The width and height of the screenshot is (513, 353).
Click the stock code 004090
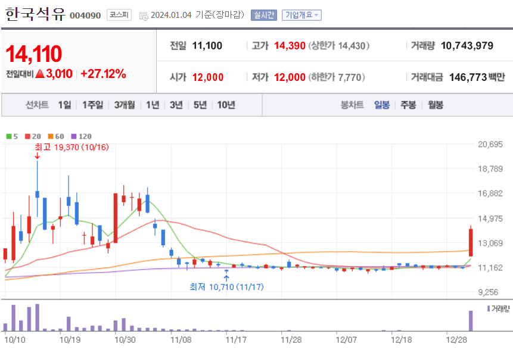(85, 15)
